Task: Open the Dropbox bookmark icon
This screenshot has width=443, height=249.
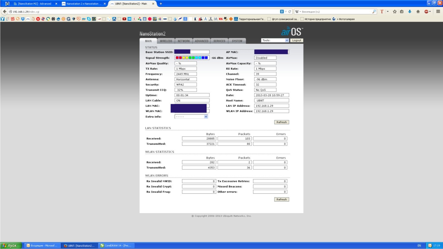Action: (23, 19)
